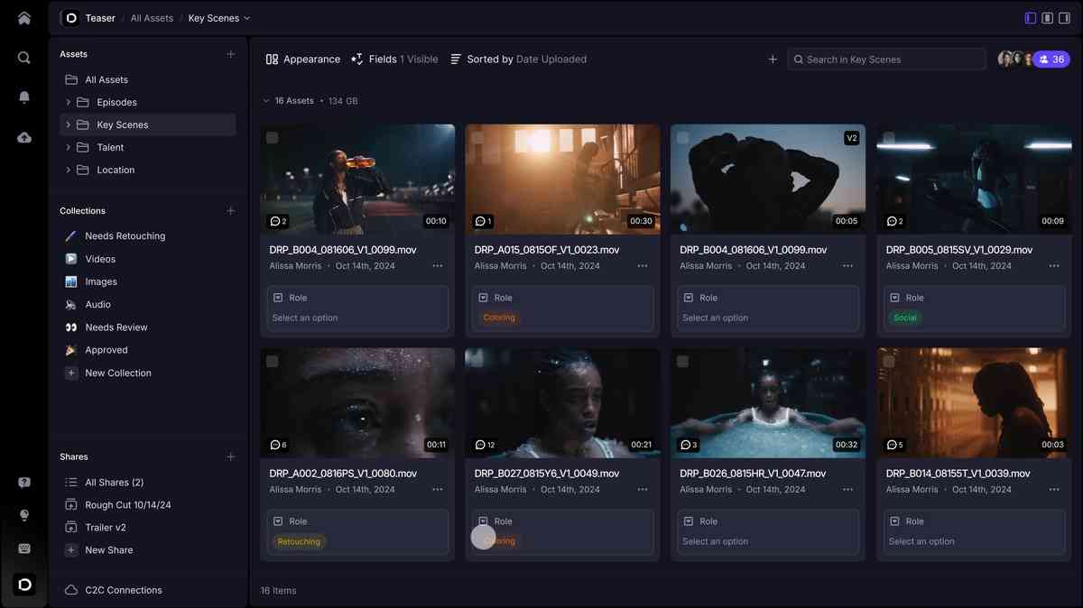Click the cloud upload icon in left rail
Screen dimensions: 1083x608
click(x=23, y=137)
